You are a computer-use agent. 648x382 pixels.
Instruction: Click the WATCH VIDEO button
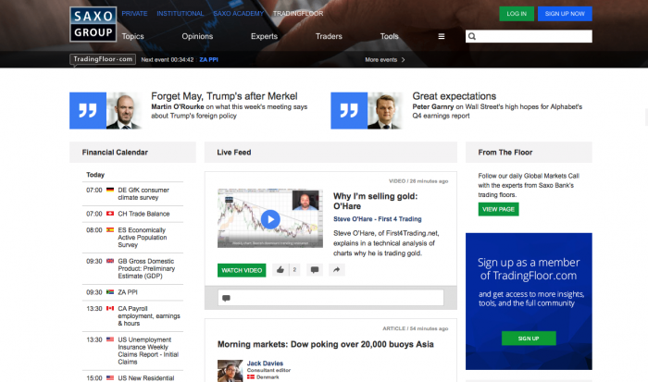(242, 270)
